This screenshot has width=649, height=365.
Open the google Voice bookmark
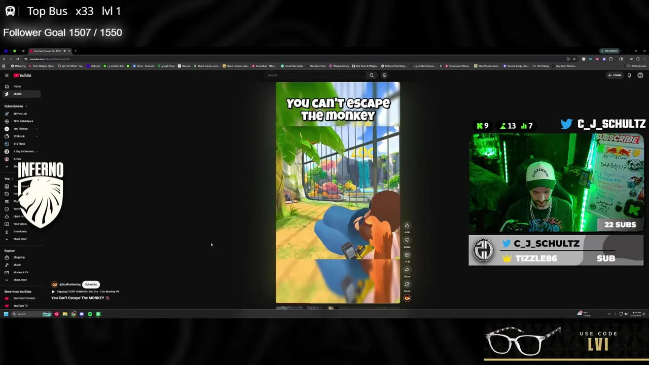[x=166, y=66]
